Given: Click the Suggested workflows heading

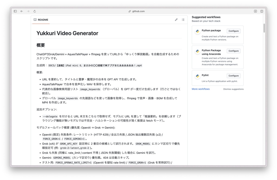Looking at the screenshot, I should coord(206,17).
